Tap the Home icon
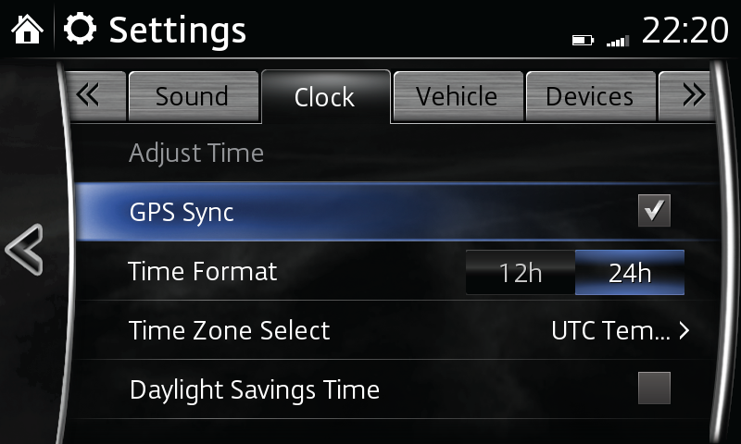The width and height of the screenshot is (741, 444). tap(27, 31)
